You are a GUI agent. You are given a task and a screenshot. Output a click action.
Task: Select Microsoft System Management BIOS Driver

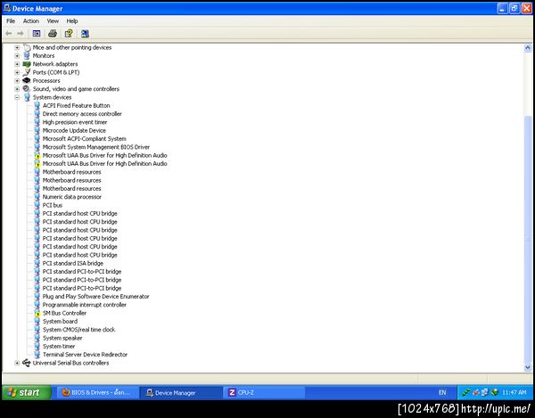click(x=96, y=147)
